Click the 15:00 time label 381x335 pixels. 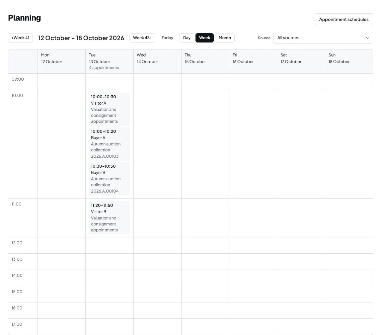coord(17,292)
